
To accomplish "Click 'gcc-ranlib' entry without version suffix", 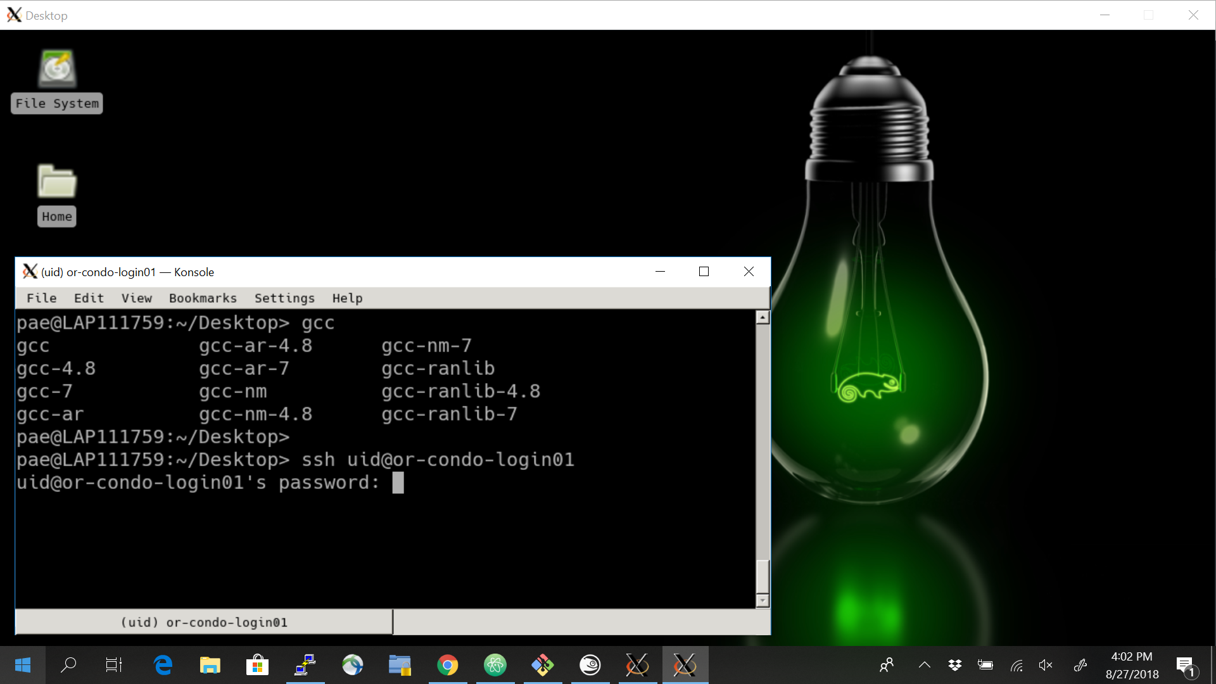I will 438,369.
